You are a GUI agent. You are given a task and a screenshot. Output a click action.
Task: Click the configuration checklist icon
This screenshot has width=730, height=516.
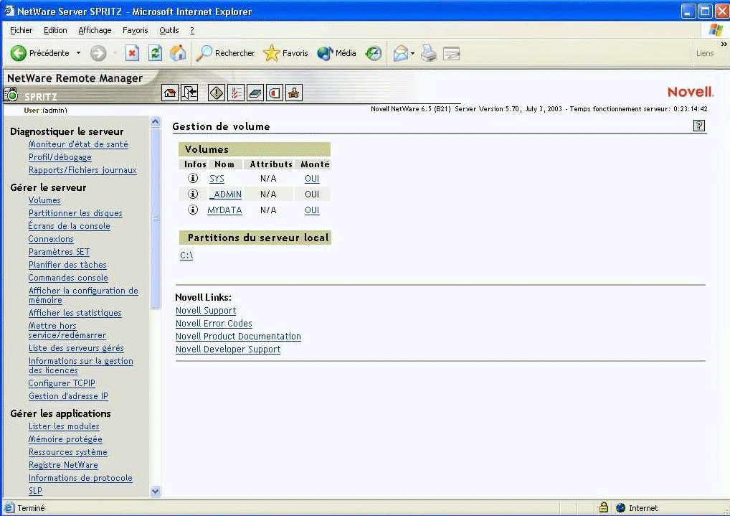237,92
